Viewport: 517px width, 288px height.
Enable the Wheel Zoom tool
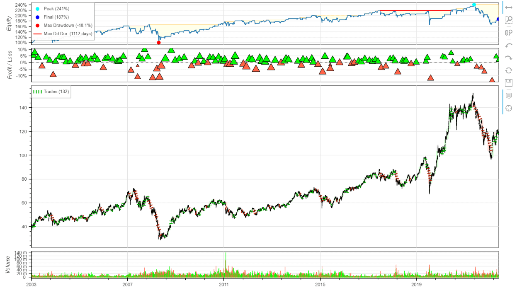pos(509,32)
